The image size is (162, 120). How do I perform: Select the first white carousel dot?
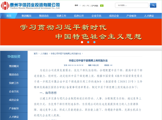(x=82, y=42)
